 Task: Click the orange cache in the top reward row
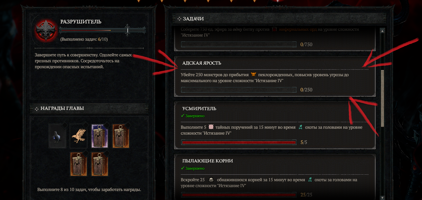121,136
